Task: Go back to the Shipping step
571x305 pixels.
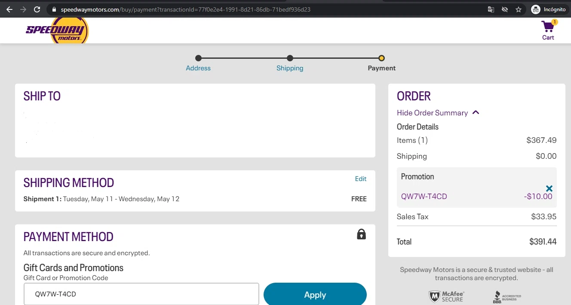Action: [290, 68]
